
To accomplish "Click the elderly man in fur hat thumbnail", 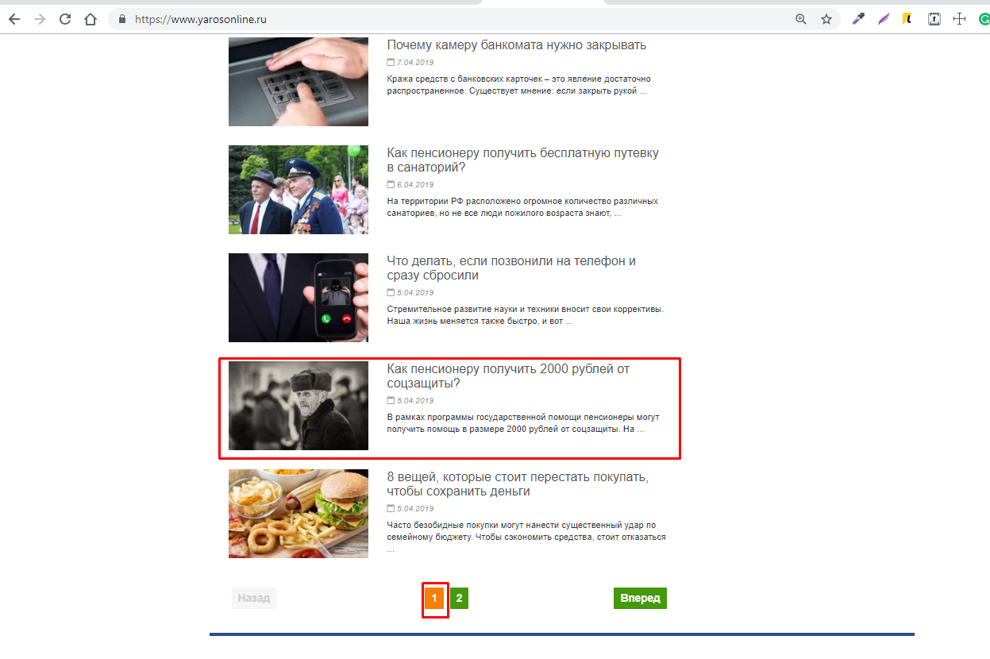I will [299, 406].
